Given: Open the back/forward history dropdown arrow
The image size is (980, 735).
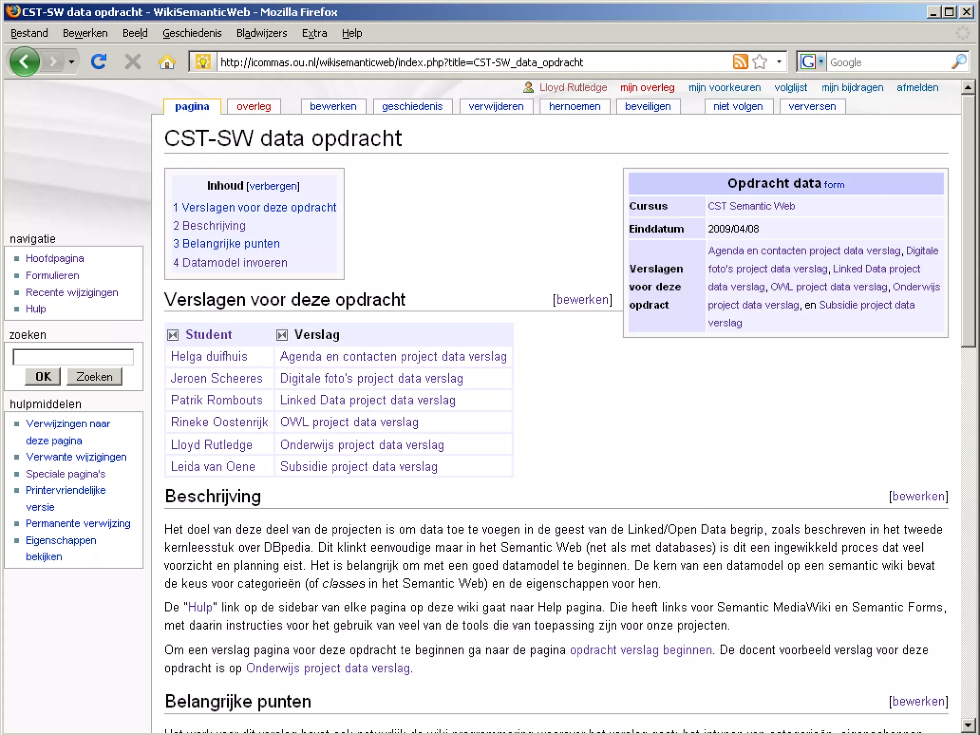Looking at the screenshot, I should point(72,62).
